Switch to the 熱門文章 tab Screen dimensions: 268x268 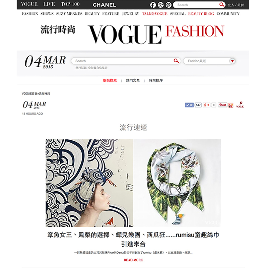point(133,80)
